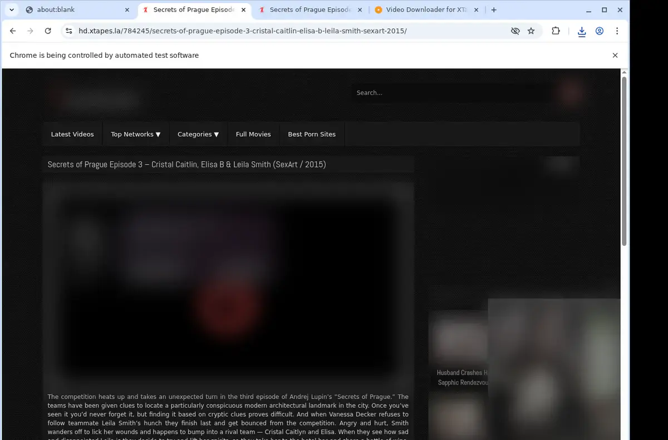
Task: Close the about:blank tab
Action: [127, 10]
